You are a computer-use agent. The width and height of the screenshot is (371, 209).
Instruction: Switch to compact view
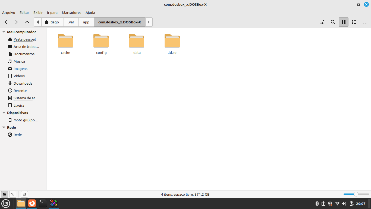pos(365,22)
